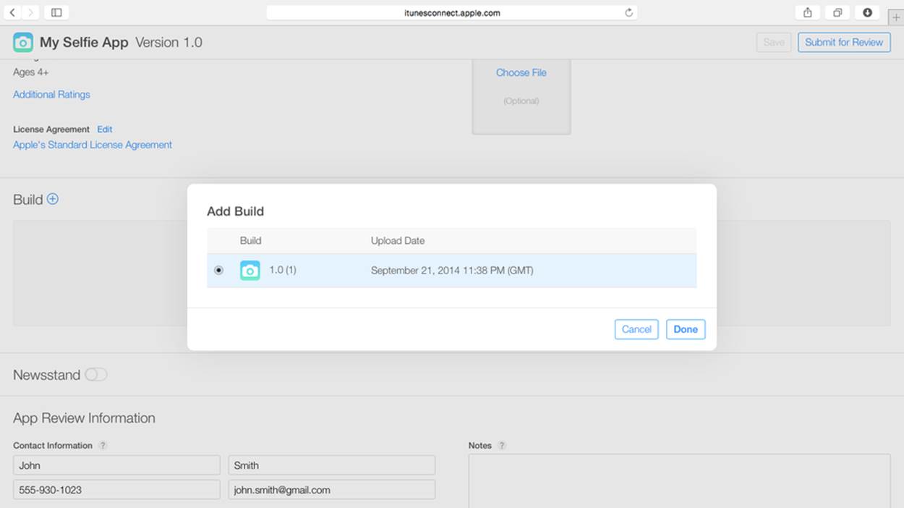Click the My Selfie App camera icon
This screenshot has width=904, height=508.
pyautogui.click(x=23, y=42)
